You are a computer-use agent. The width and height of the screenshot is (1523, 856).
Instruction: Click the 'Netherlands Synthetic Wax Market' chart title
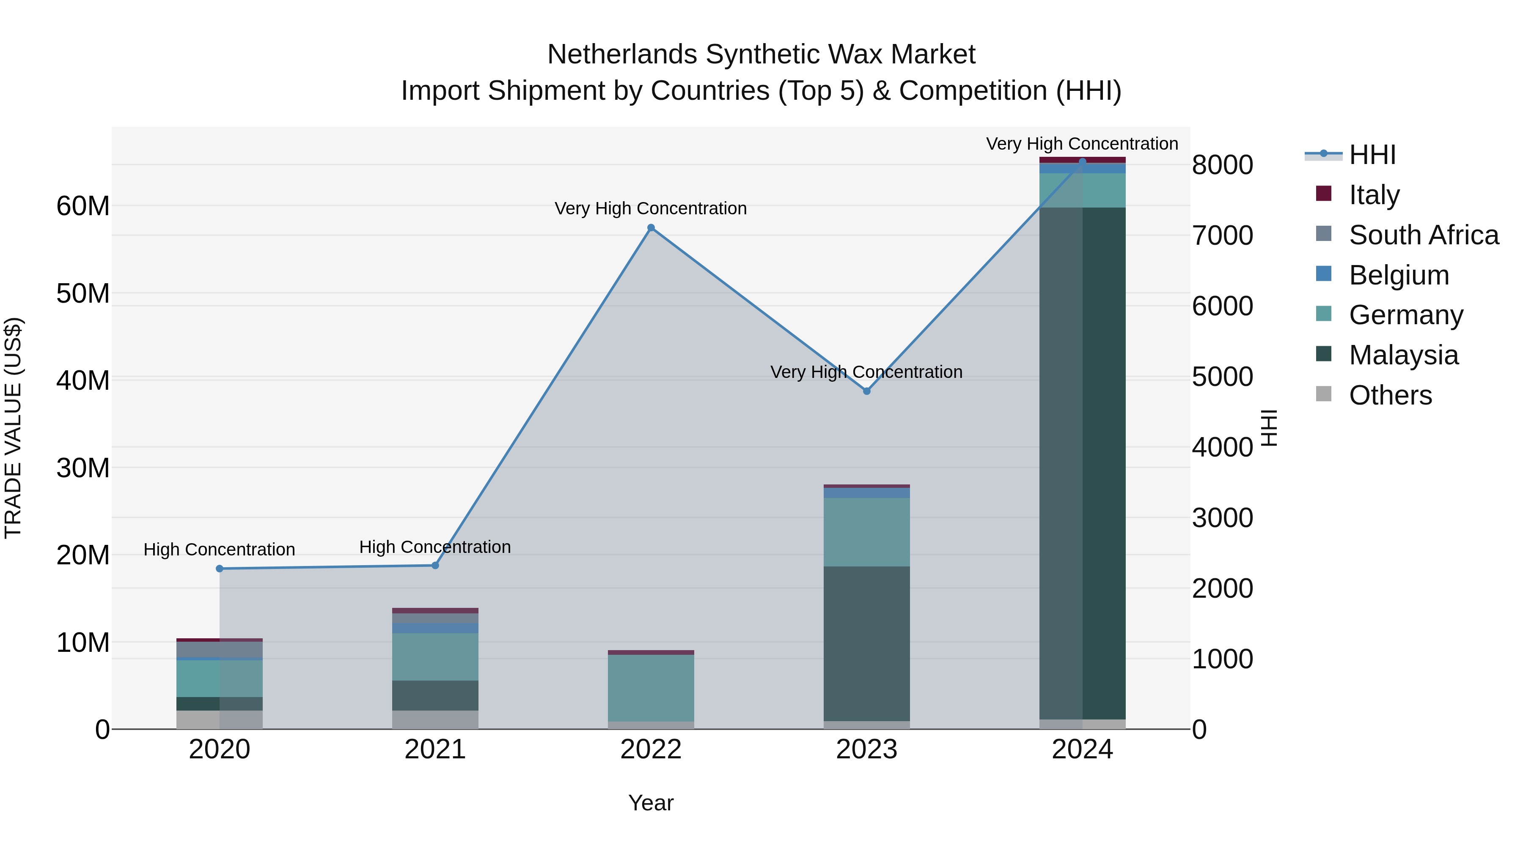(x=761, y=55)
